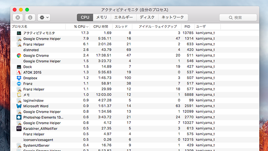The image size is (268, 151).
Task: Click idle wake-ups value 63
Action: tap(178, 106)
